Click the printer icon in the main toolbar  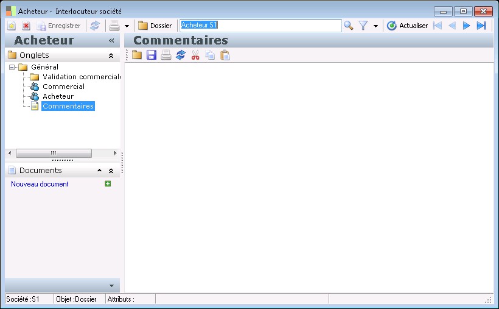pyautogui.click(x=114, y=26)
